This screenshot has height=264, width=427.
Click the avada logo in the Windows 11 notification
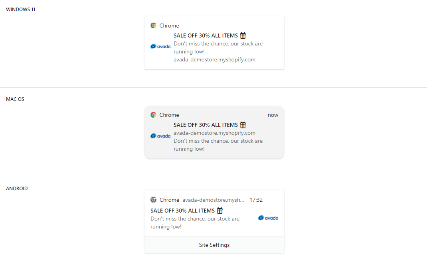160,46
